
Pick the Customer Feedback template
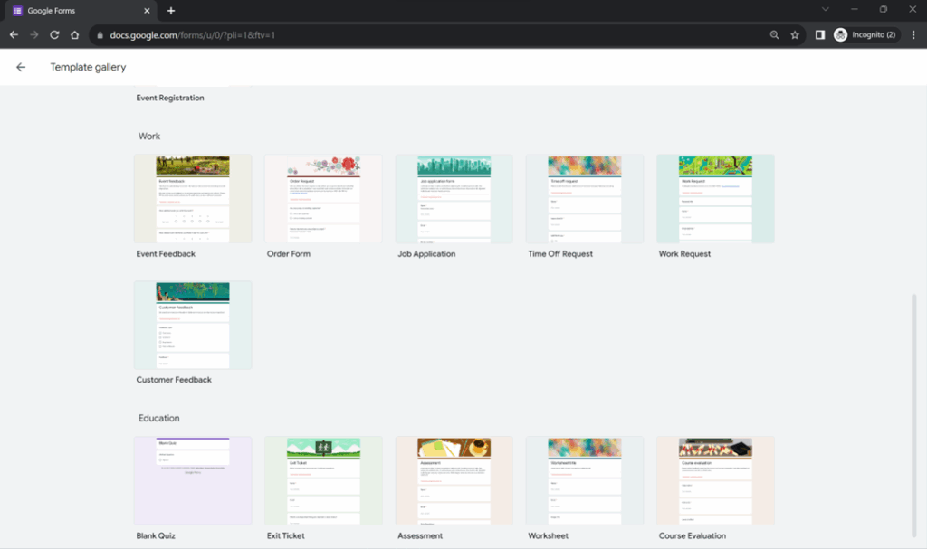[x=193, y=325]
